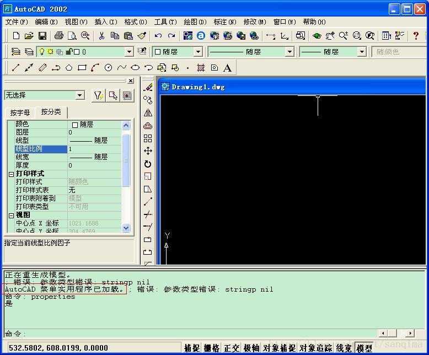Screen dimensions: 429x355
Task: Select the Line draw tool
Action: tap(16, 68)
